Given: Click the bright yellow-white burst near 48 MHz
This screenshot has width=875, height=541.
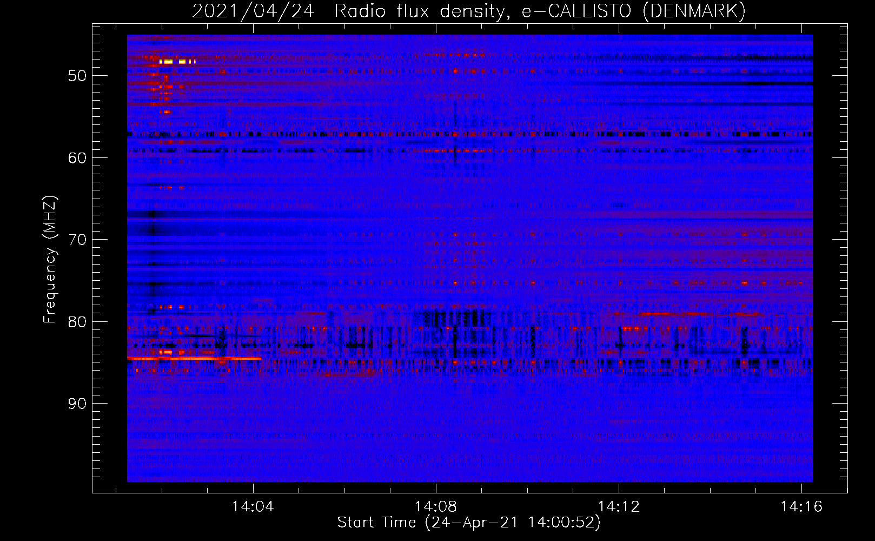Looking at the screenshot, I should point(177,62).
